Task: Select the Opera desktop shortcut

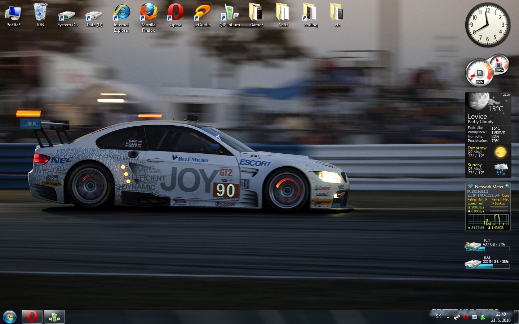Action: [176, 15]
